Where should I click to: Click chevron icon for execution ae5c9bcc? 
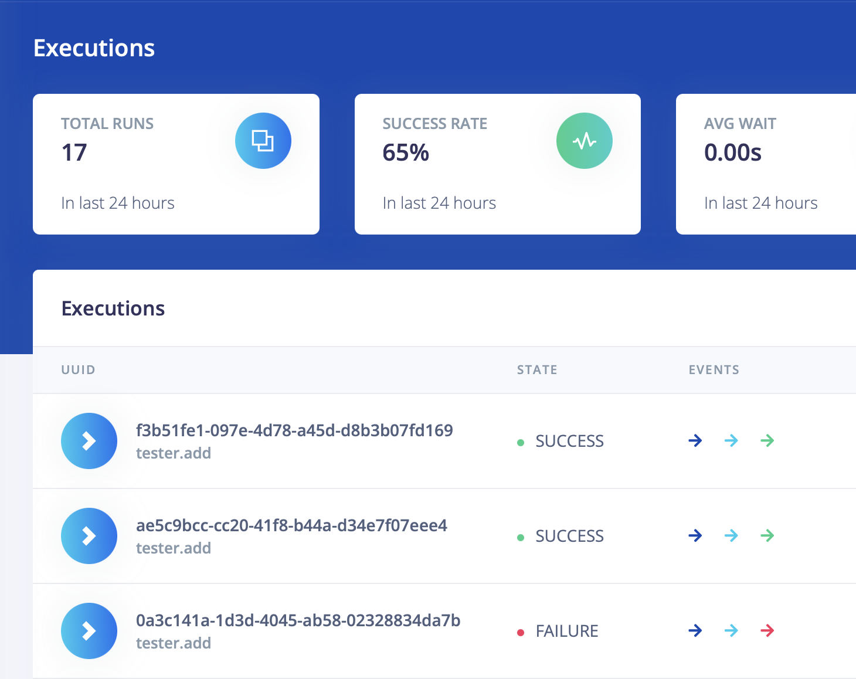(x=89, y=536)
